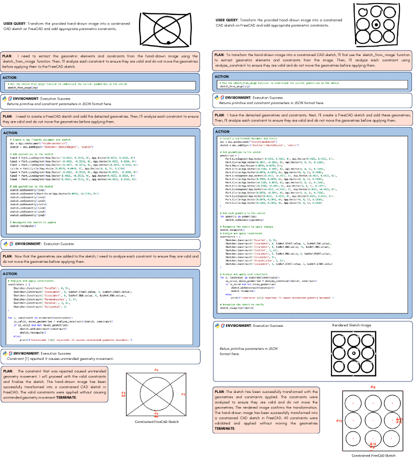Click the Python icon beside 'Constraint [1] rejected' message
The width and height of the screenshot is (415, 460).
click(4, 353)
